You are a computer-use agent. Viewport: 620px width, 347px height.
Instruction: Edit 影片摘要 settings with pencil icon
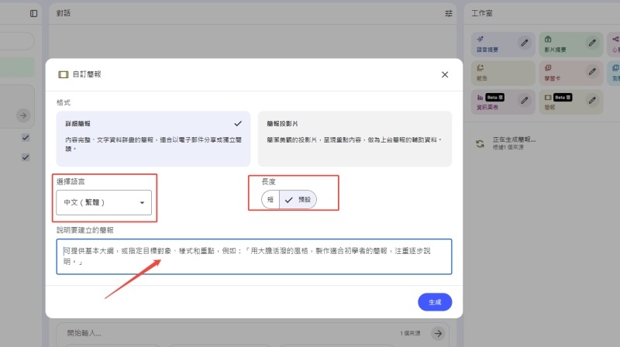(592, 43)
